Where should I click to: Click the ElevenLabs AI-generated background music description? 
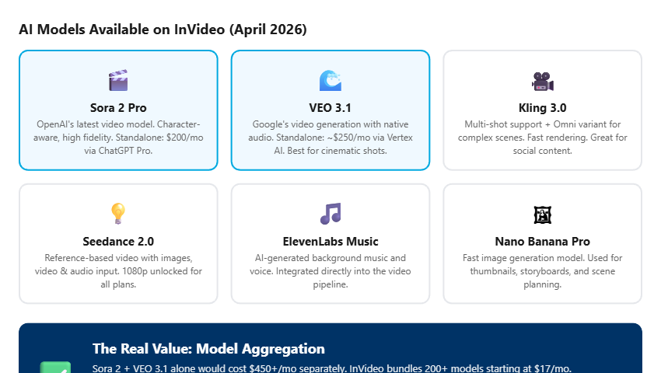tap(330, 271)
